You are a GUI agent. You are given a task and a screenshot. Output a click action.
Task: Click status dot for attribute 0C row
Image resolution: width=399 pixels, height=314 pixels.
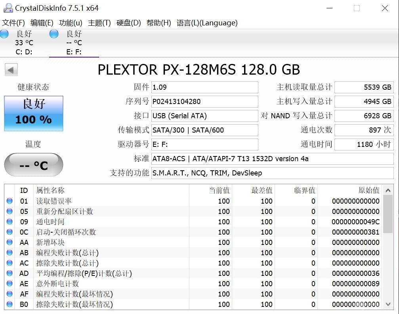pos(10,232)
